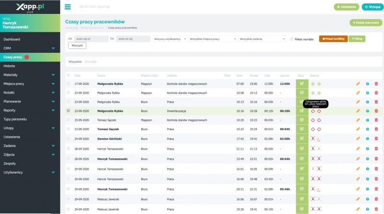Open the Wszyscy użytkownicy dropdown
The width and height of the screenshot is (384, 214).
coord(169,39)
